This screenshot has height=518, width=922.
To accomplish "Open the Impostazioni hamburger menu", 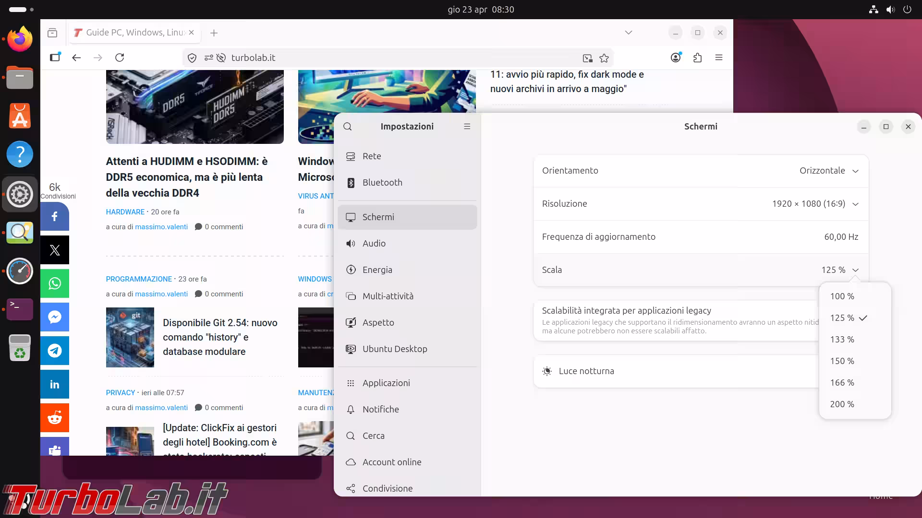I will (x=467, y=127).
